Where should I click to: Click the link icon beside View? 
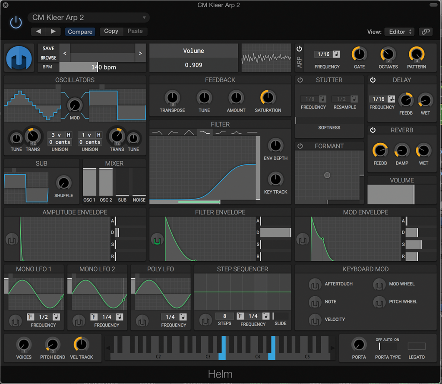(x=426, y=32)
